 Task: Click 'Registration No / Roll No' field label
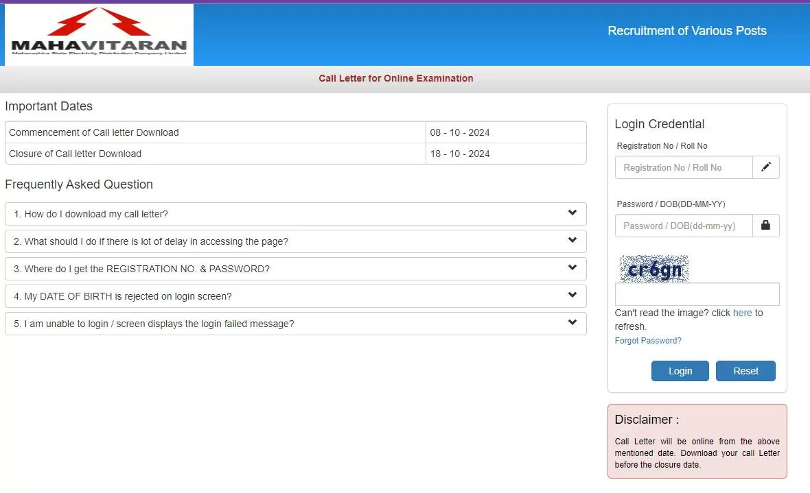point(662,146)
